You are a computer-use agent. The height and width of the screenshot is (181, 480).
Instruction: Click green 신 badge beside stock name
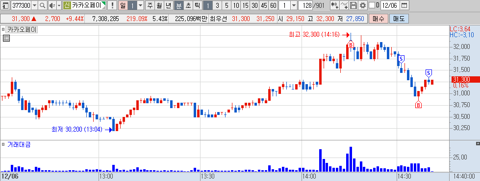click(67, 5)
